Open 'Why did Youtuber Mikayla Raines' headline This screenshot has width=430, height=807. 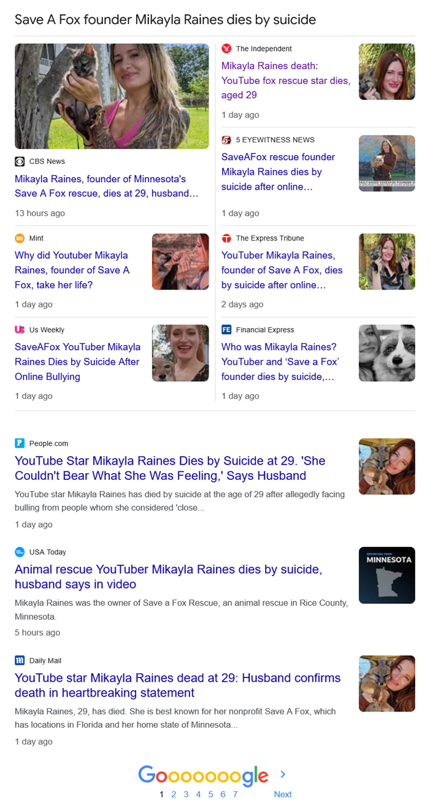coord(72,270)
